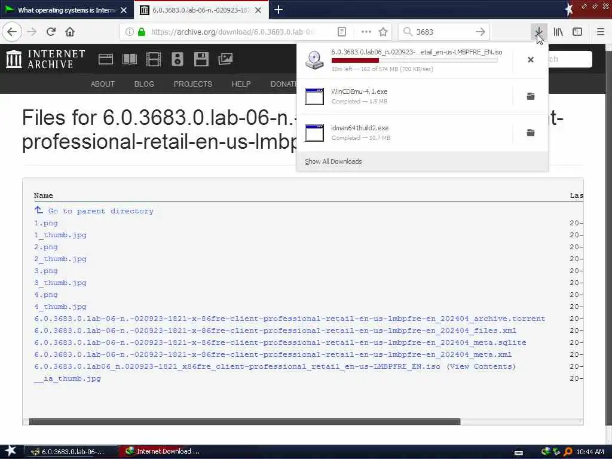Image resolution: width=612 pixels, height=459 pixels.
Task: Reload the current page
Action: pyautogui.click(x=51, y=32)
